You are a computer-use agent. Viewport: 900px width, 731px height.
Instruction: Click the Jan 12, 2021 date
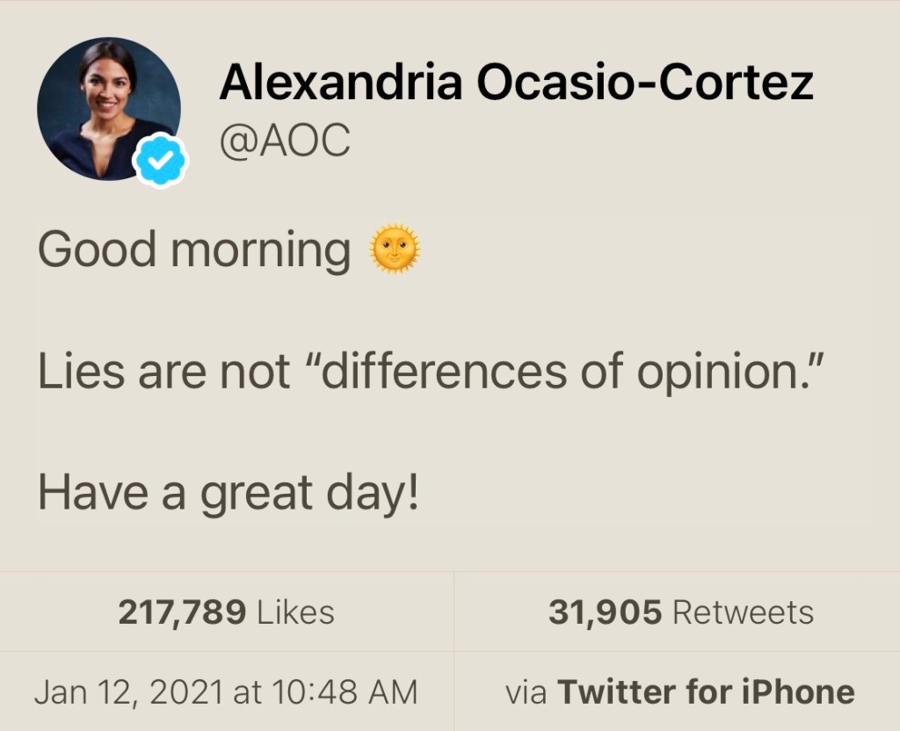point(130,691)
